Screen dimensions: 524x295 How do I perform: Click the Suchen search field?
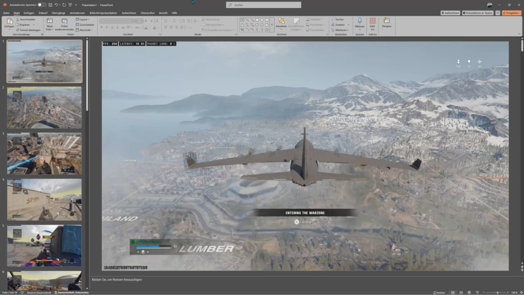click(264, 5)
